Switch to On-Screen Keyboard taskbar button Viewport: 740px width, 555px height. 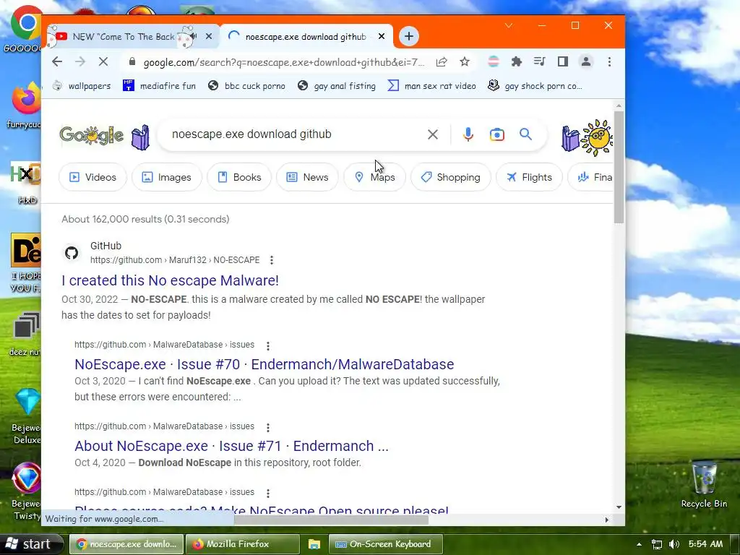pos(386,544)
